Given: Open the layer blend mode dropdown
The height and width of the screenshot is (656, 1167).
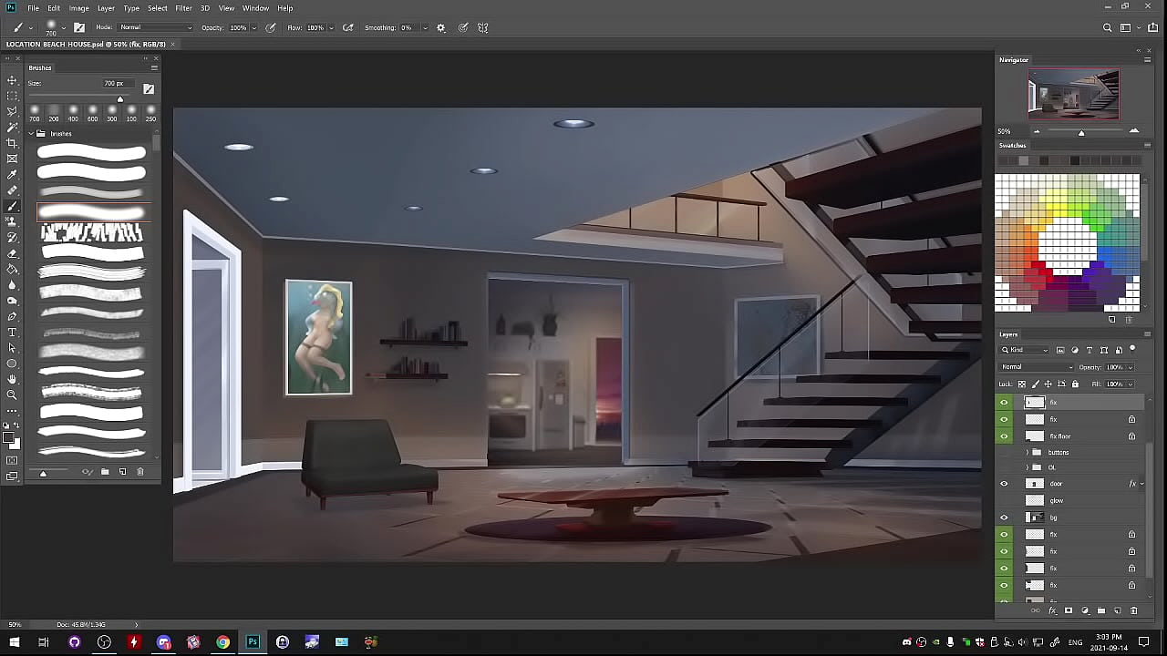Looking at the screenshot, I should click(1037, 367).
